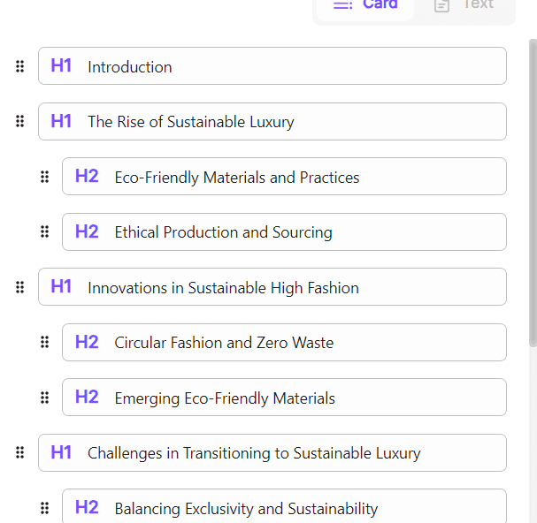Click drag handle beside Balancing Exclusivity and Sustainability
Screen dimensions: 537x523
[x=44, y=508]
